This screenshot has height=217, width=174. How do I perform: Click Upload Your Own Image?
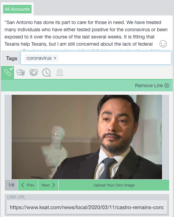114,185
